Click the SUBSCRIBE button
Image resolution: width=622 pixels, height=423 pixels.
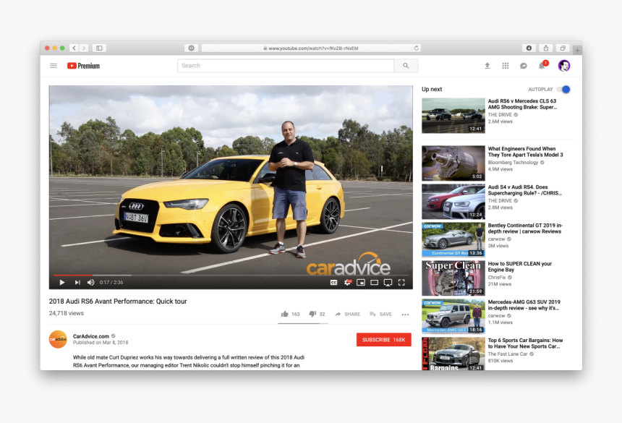(x=383, y=339)
